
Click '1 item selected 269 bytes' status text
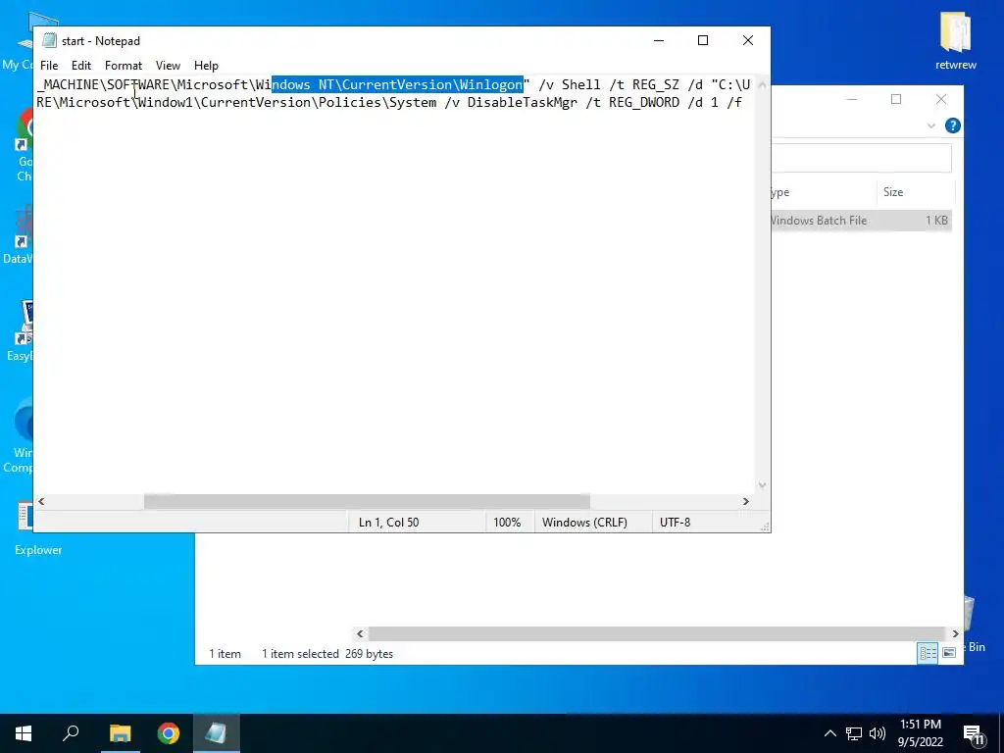tap(327, 654)
